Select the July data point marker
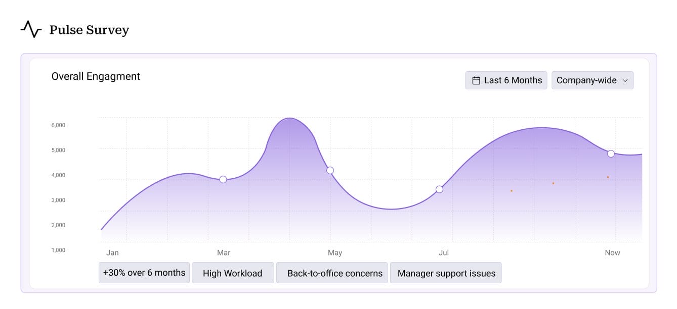The width and height of the screenshot is (677, 309). click(x=440, y=189)
